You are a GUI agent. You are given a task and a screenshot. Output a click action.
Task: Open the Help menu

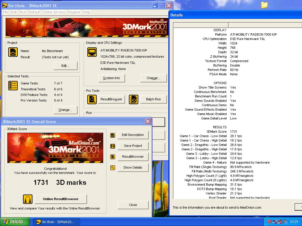87,12
